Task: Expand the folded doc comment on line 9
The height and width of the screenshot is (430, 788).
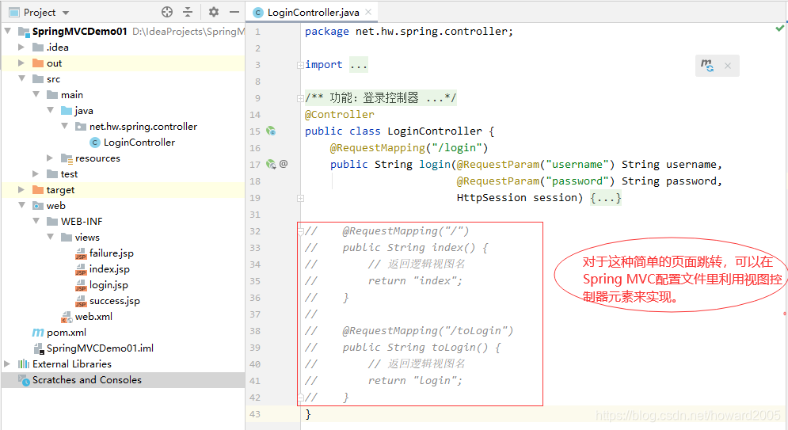Action: pos(300,98)
